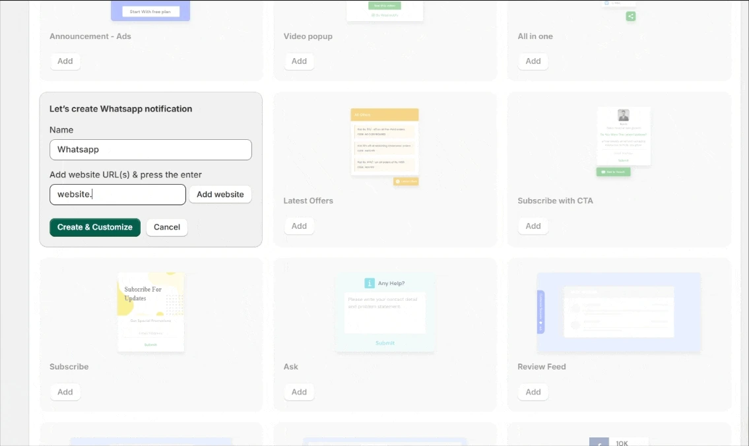Add the Video popup template

(299, 61)
